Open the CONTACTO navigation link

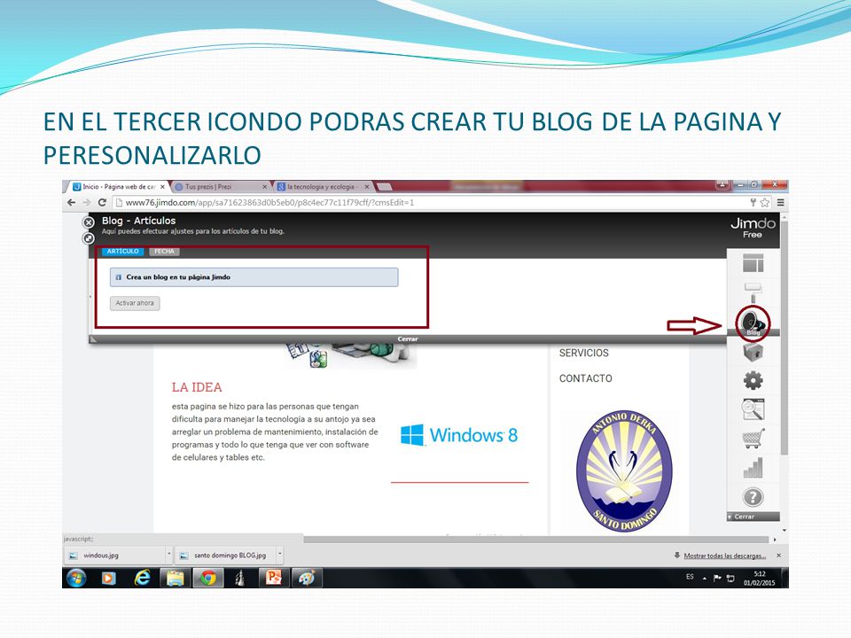click(586, 378)
